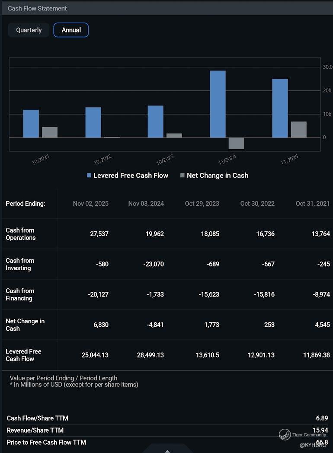333x453 pixels.
Task: Click the Oct 29, 2023 column header
Action: (x=202, y=204)
